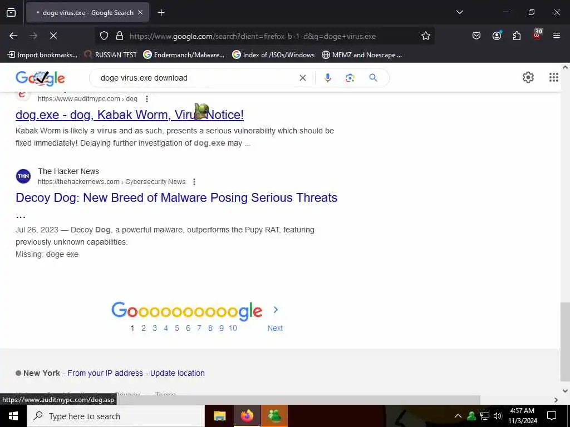Viewport: 570px width, 427px height.
Task: Open Index of /ISOs/Windows bookmark
Action: pyautogui.click(x=273, y=55)
